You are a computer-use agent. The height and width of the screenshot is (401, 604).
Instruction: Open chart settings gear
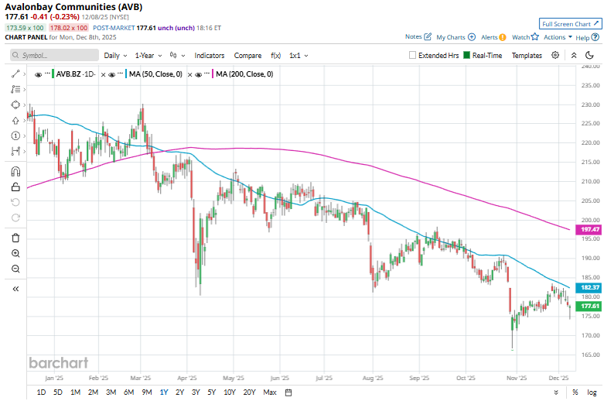(x=555, y=55)
